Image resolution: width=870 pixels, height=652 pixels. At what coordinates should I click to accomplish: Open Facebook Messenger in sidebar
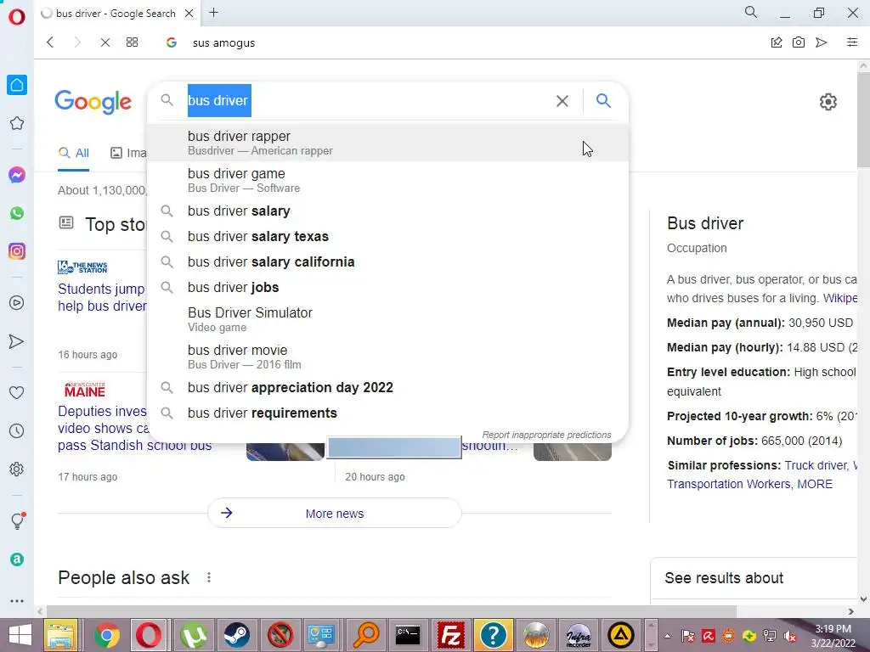(17, 175)
